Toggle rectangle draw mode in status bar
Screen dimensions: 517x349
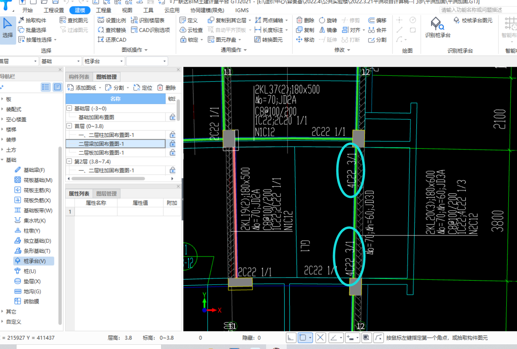coord(305,338)
